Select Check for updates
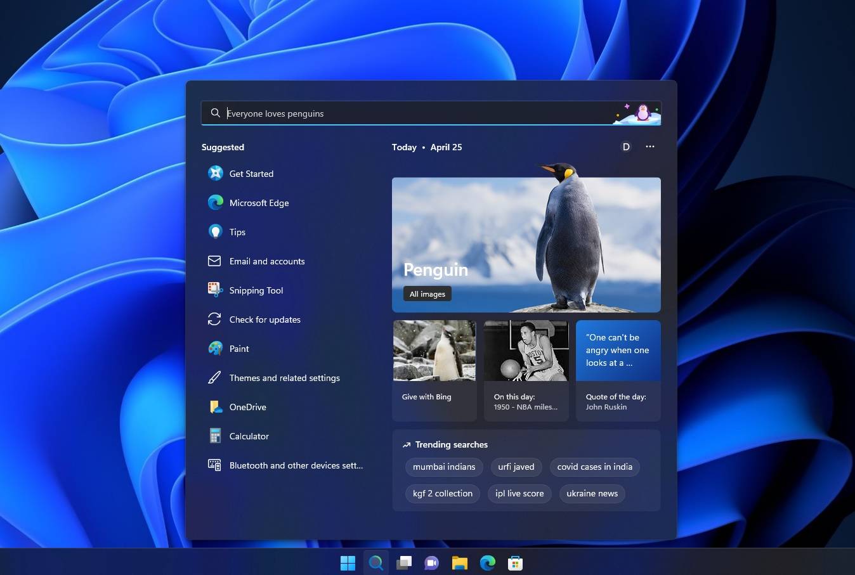The image size is (855, 575). click(264, 319)
